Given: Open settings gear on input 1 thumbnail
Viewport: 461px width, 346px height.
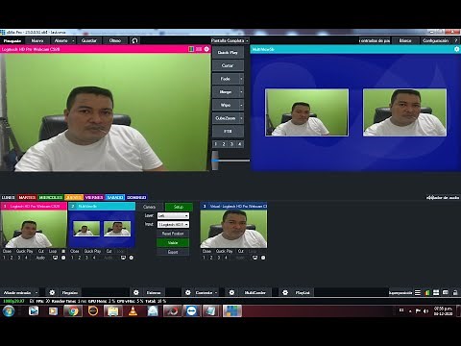Looking at the screenshot, I should pos(63,258).
